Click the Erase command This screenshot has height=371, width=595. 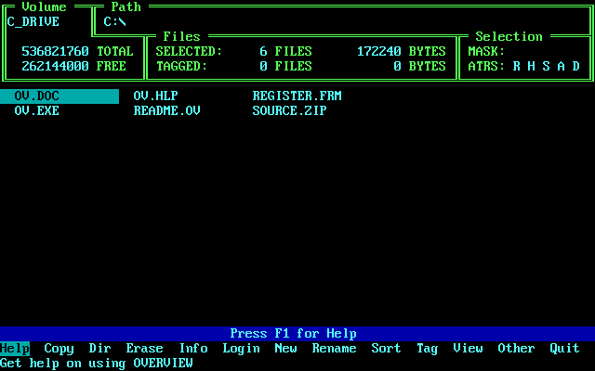tap(145, 349)
